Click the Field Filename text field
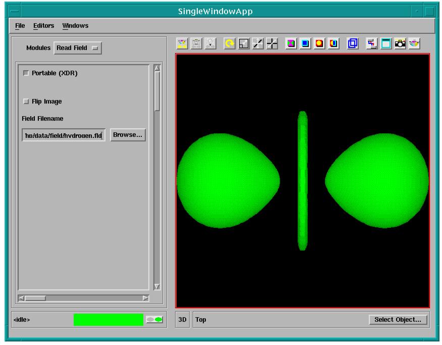This screenshot has height=345, width=442. point(64,135)
